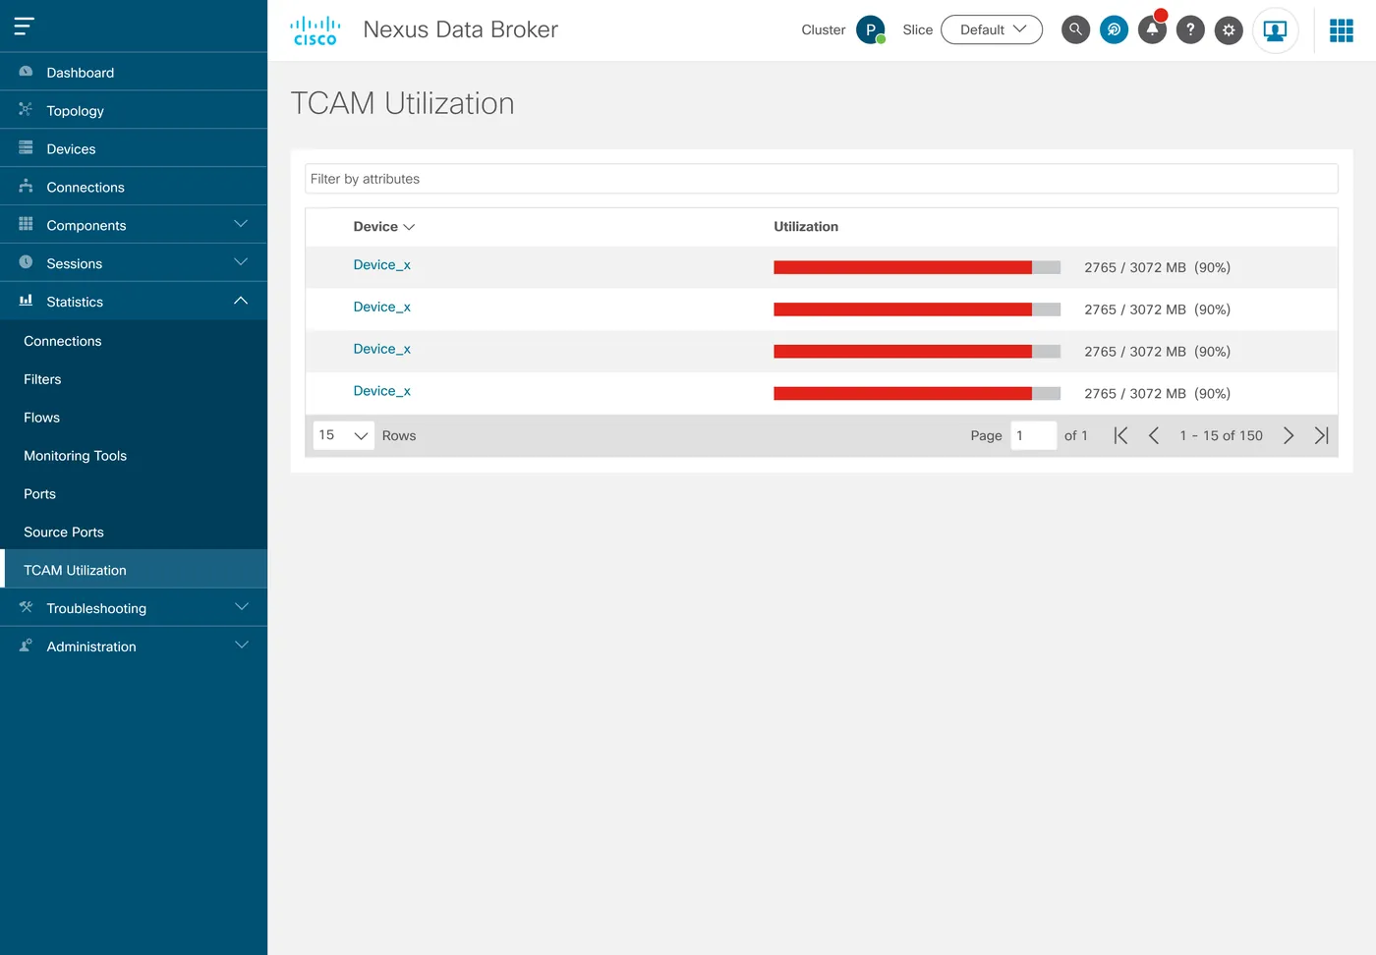Click '1 - 15 of 150' pagination text

pos(1221,435)
